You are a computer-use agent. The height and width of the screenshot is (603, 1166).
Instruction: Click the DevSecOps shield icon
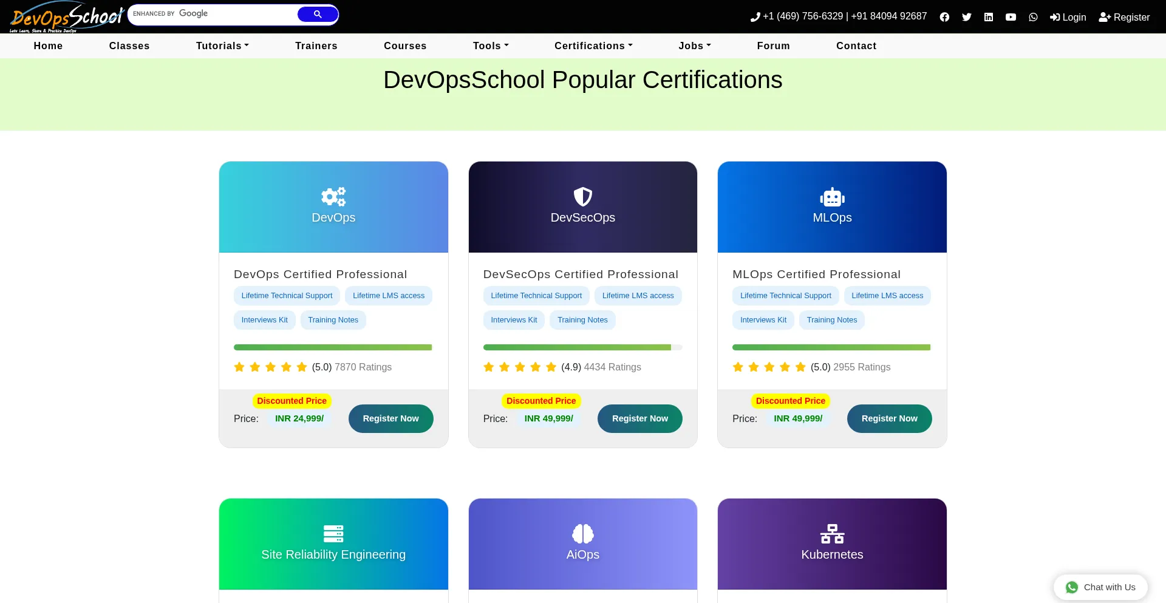[x=582, y=197]
